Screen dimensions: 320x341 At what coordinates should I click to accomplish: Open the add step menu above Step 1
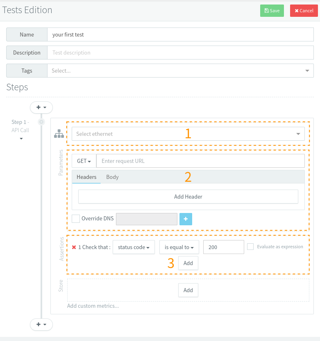point(41,107)
